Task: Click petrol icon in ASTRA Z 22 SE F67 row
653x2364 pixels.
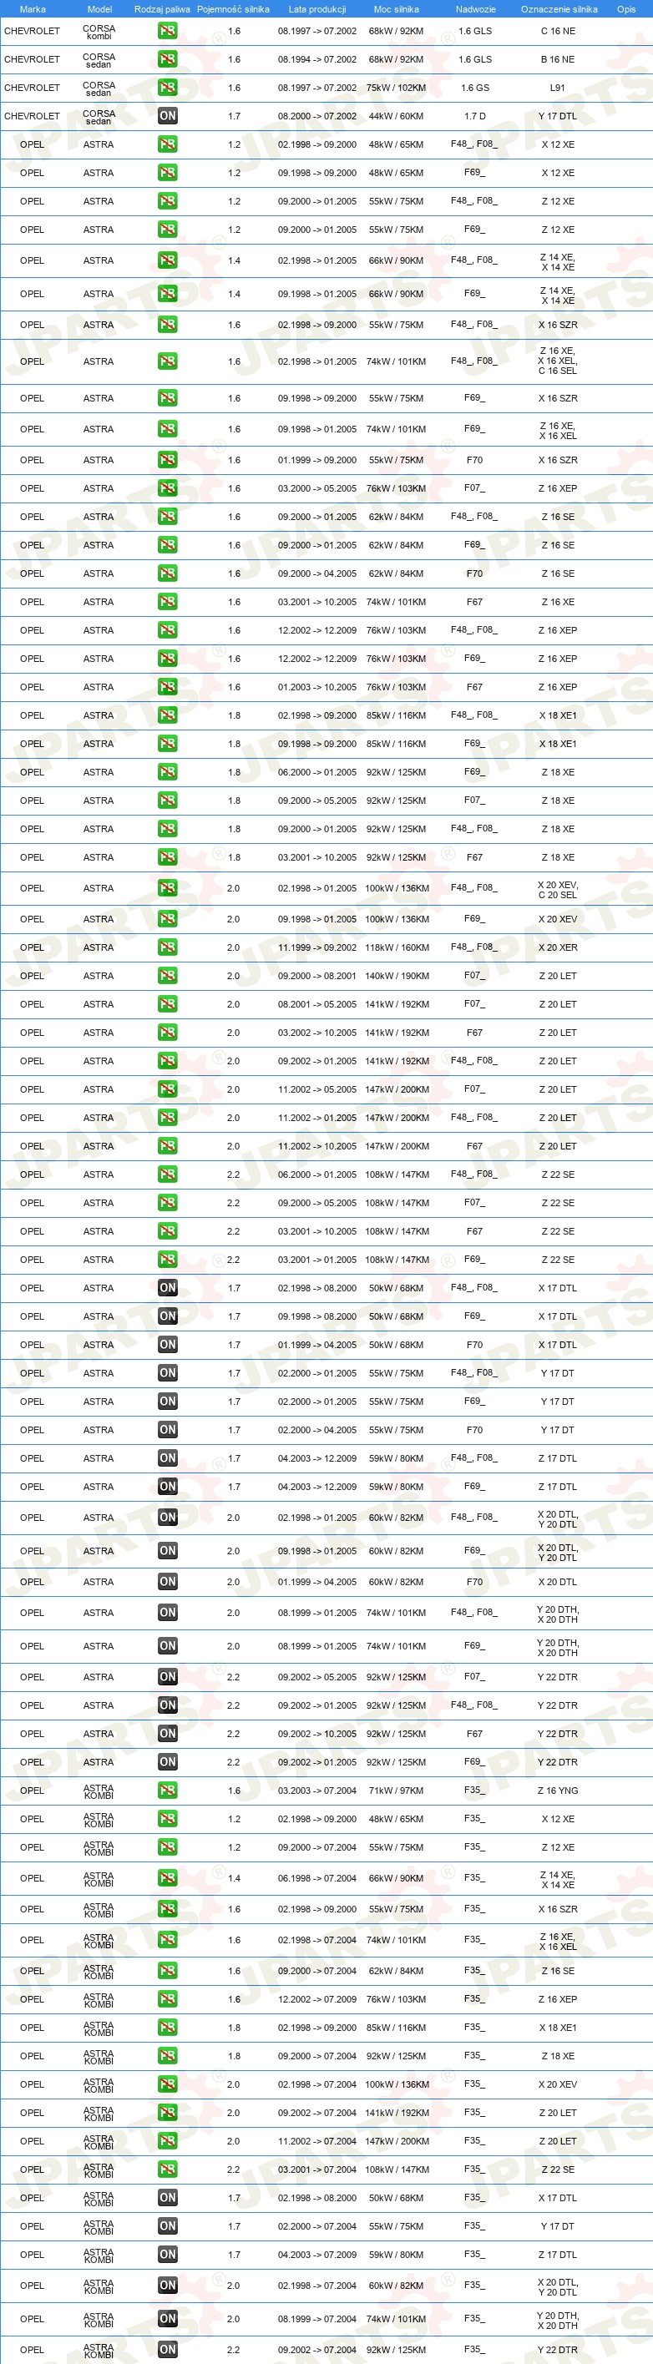Action: coord(167,1230)
